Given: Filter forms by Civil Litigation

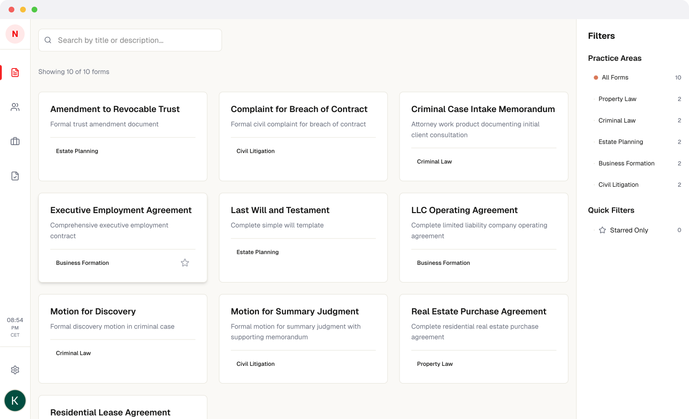Looking at the screenshot, I should [x=618, y=184].
